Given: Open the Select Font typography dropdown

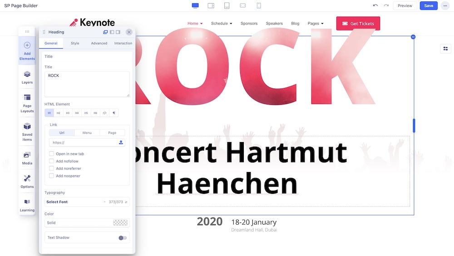Looking at the screenshot, I should 75,202.
